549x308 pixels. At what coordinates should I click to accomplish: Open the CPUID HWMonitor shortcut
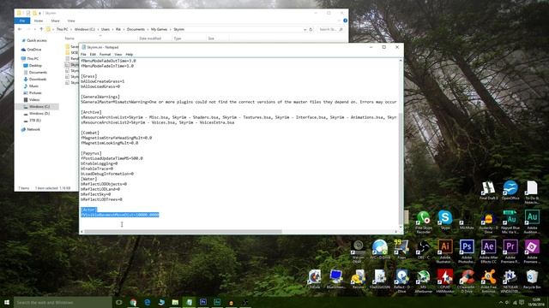pyautogui.click(x=444, y=281)
